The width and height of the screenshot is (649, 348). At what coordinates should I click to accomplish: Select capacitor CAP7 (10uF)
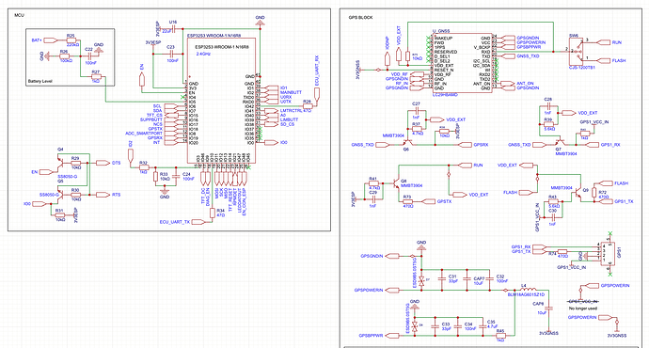coord(467,280)
